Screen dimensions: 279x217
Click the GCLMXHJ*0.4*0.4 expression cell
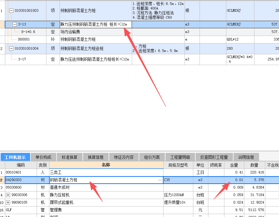point(240,59)
